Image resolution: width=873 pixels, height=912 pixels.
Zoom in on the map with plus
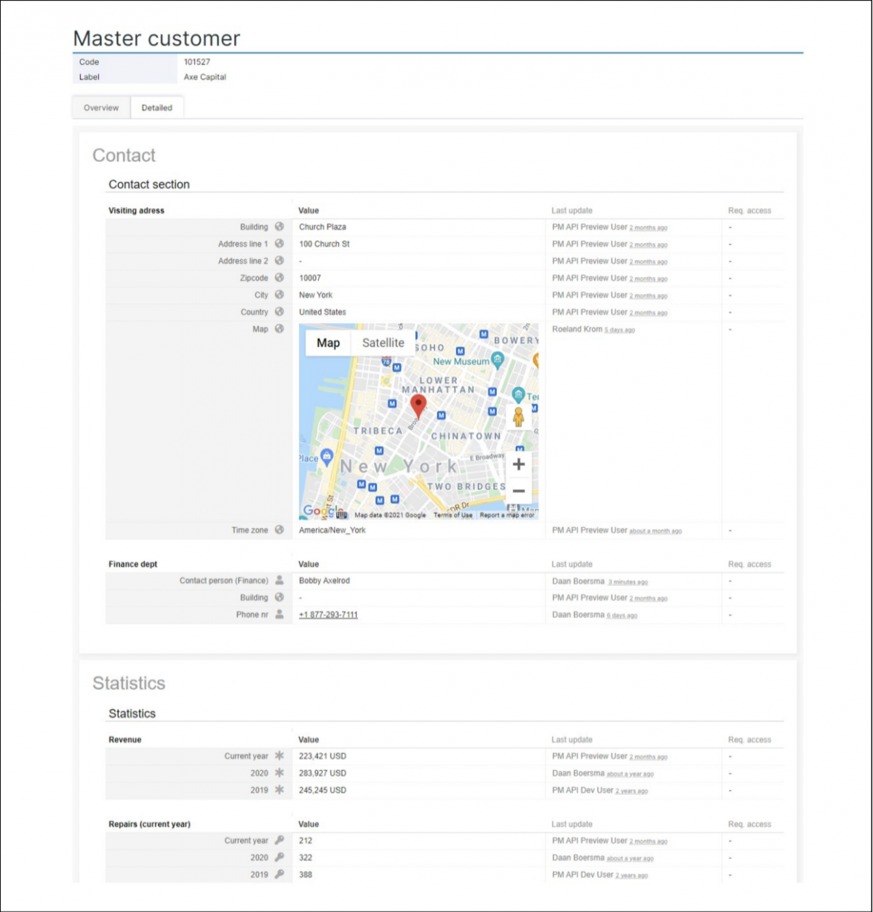[519, 464]
